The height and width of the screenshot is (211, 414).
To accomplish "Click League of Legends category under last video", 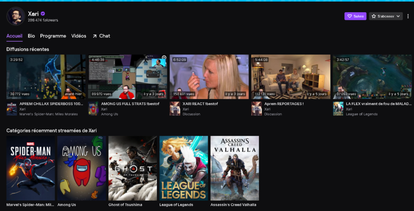I will coord(362,114).
